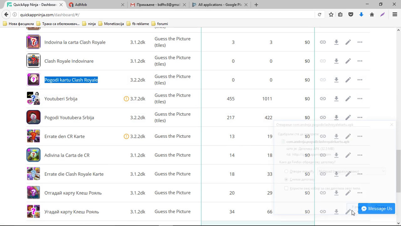Open Youtuberi Srbija app thumbnail

[34, 98]
